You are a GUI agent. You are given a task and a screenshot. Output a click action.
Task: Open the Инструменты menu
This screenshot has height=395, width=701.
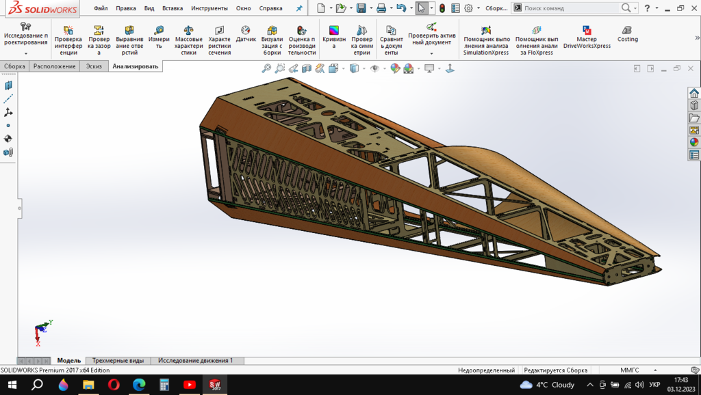(209, 8)
